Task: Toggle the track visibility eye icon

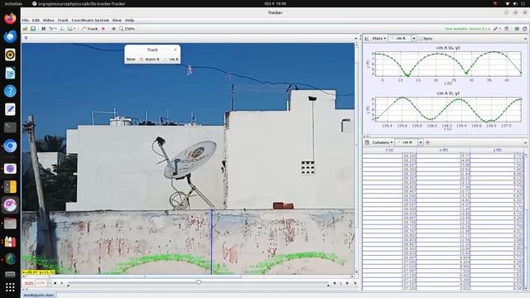Action: click(x=113, y=29)
